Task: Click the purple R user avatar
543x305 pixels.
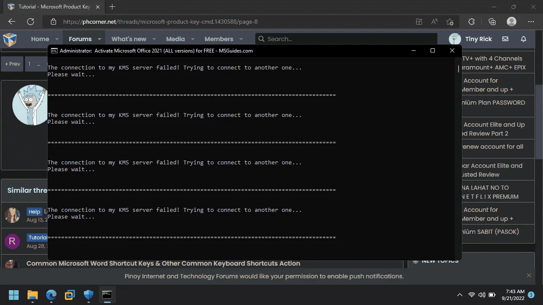Action: pyautogui.click(x=12, y=241)
